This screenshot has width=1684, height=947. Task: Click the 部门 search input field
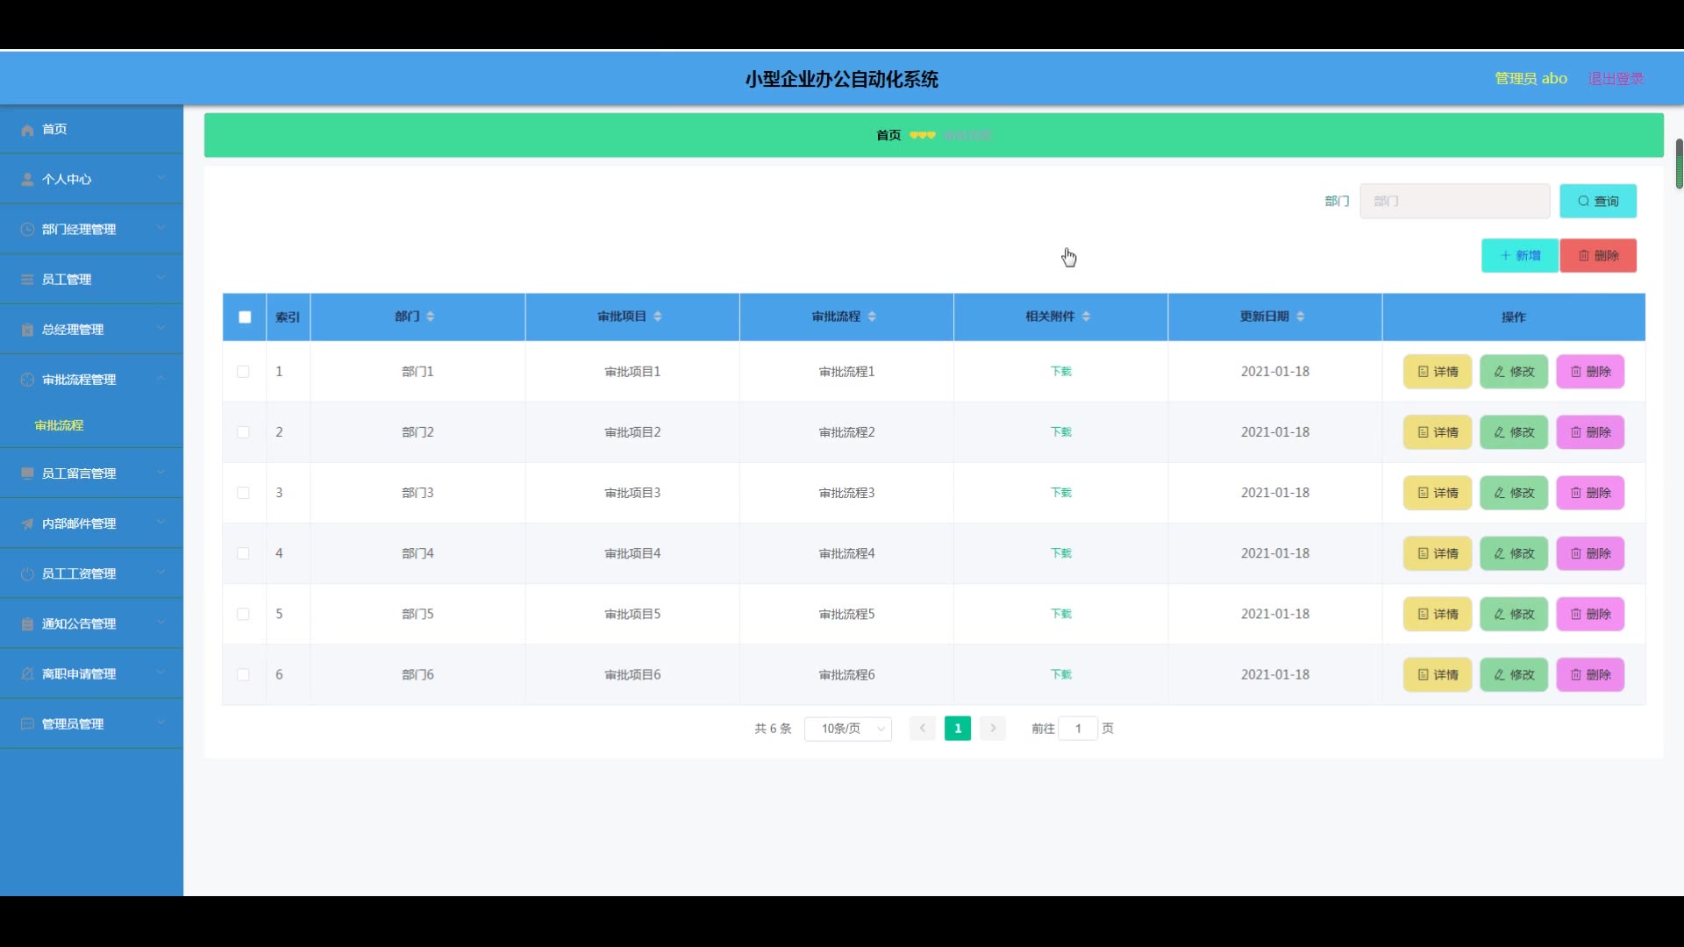(x=1454, y=202)
